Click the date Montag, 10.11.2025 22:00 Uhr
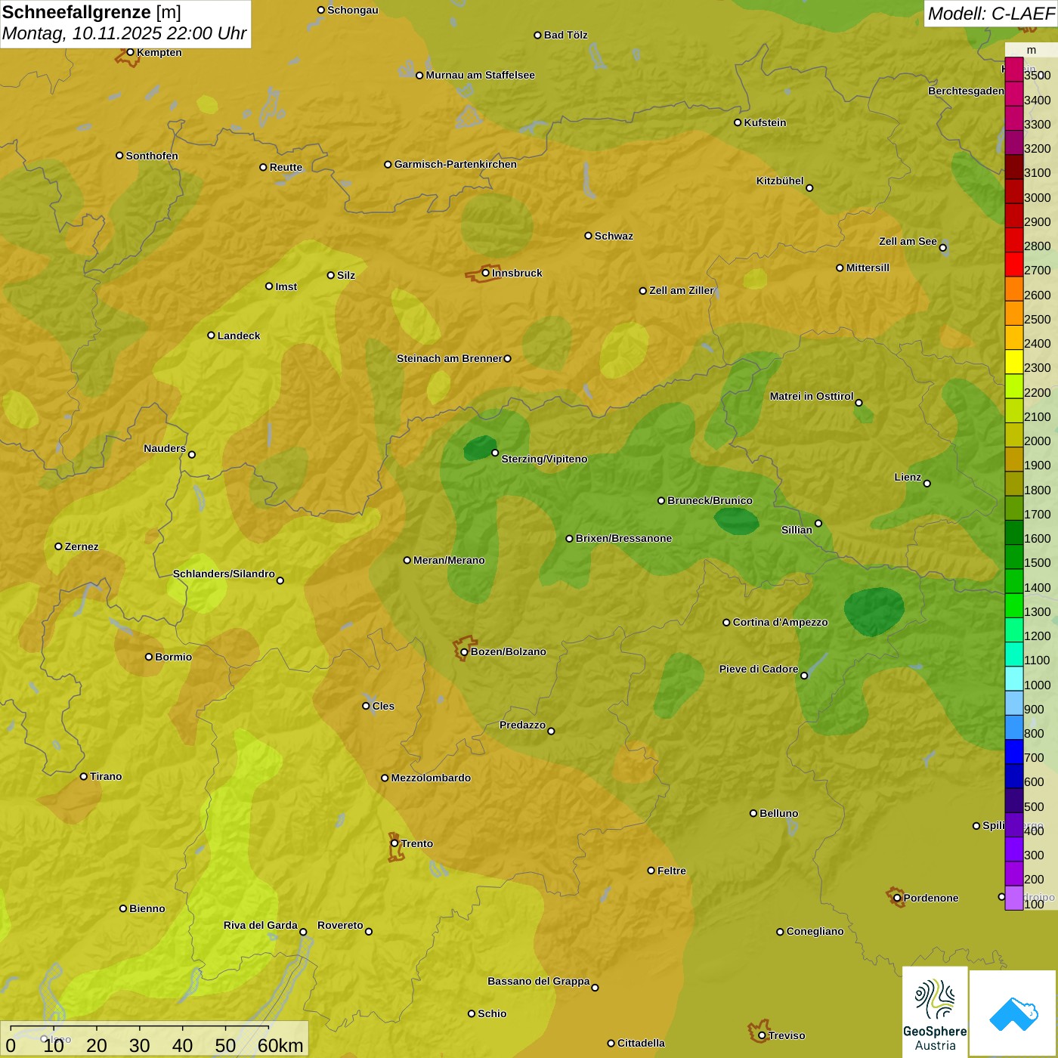Image resolution: width=1058 pixels, height=1058 pixels. 125,33
